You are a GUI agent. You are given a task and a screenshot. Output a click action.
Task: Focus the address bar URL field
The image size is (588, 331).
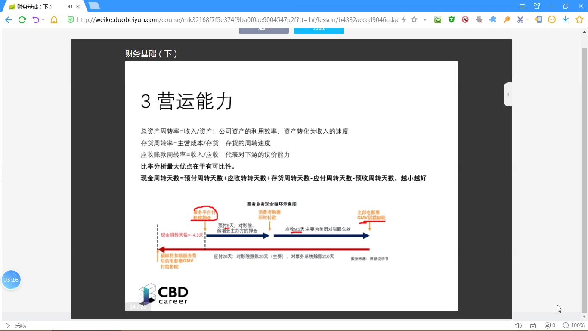coord(238,19)
